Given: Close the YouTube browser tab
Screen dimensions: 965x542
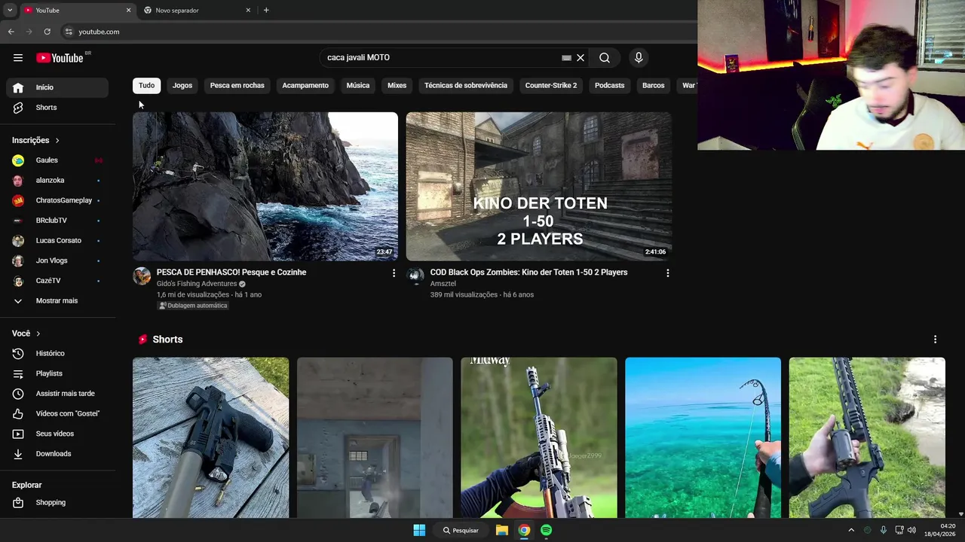Looking at the screenshot, I should coord(128,11).
